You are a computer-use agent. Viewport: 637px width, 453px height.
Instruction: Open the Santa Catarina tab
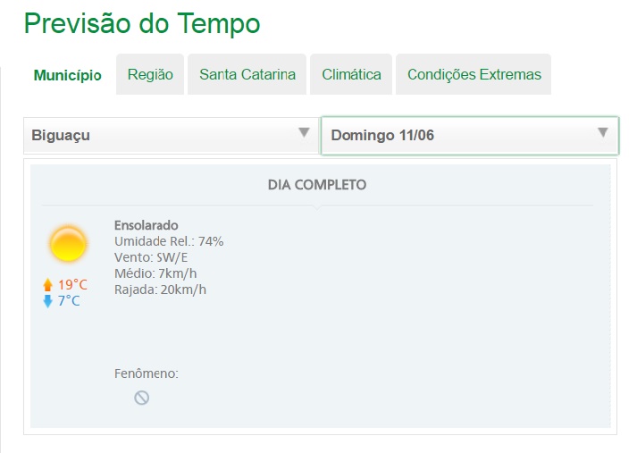(247, 74)
